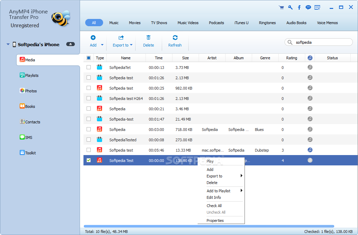Collapse the Softpedia's iPhone tree arrow
Viewport: 358px width, 235px height.
(x=8, y=44)
